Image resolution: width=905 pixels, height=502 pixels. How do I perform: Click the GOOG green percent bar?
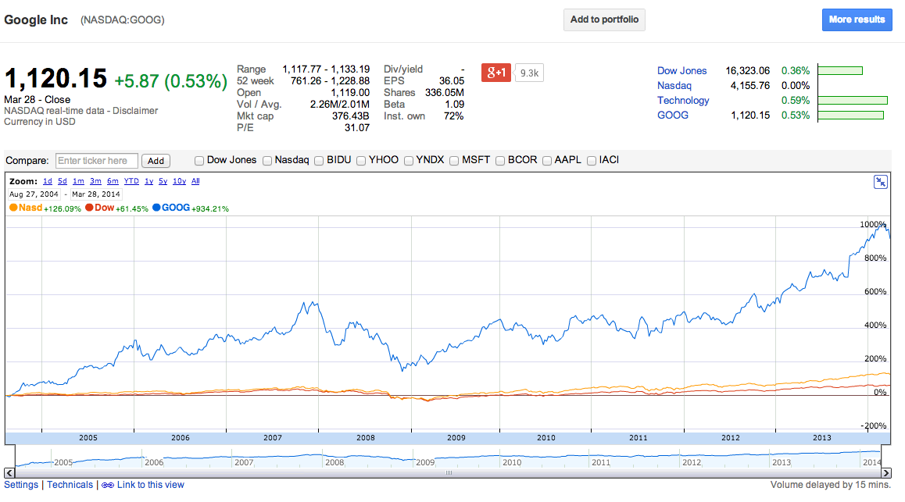pyautogui.click(x=851, y=116)
